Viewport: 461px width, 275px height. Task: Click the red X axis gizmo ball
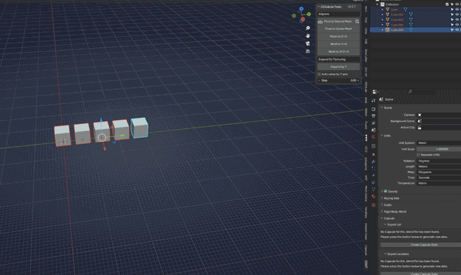click(303, 19)
